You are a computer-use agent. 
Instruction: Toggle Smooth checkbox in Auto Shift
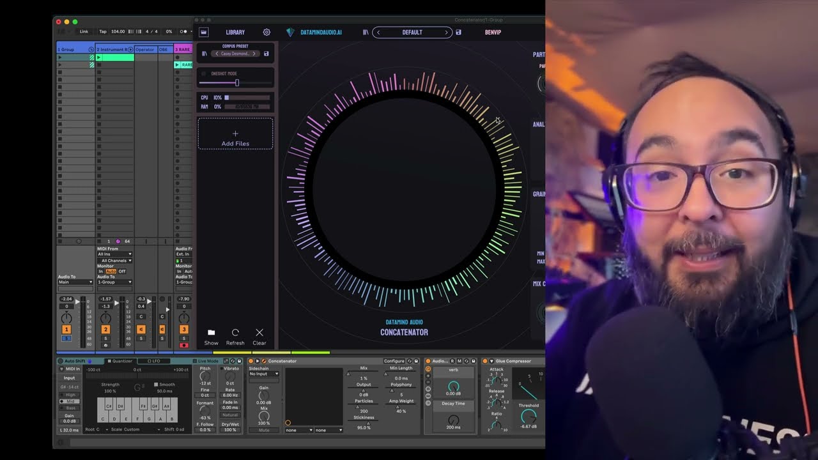pyautogui.click(x=157, y=385)
